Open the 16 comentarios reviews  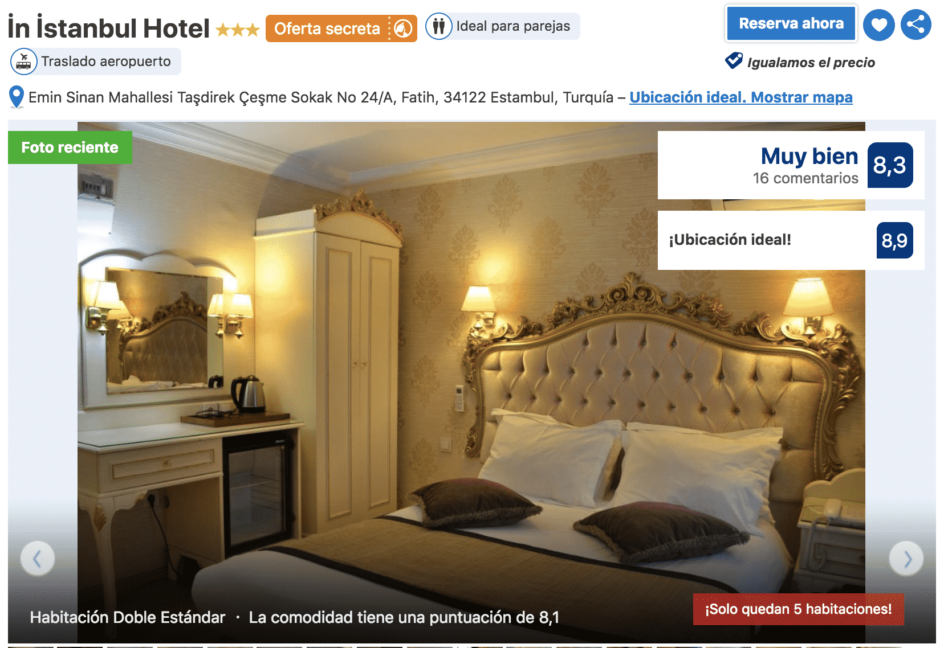805,178
